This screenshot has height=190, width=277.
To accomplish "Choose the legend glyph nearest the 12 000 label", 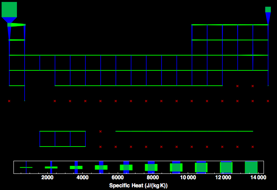I will 226,167.
